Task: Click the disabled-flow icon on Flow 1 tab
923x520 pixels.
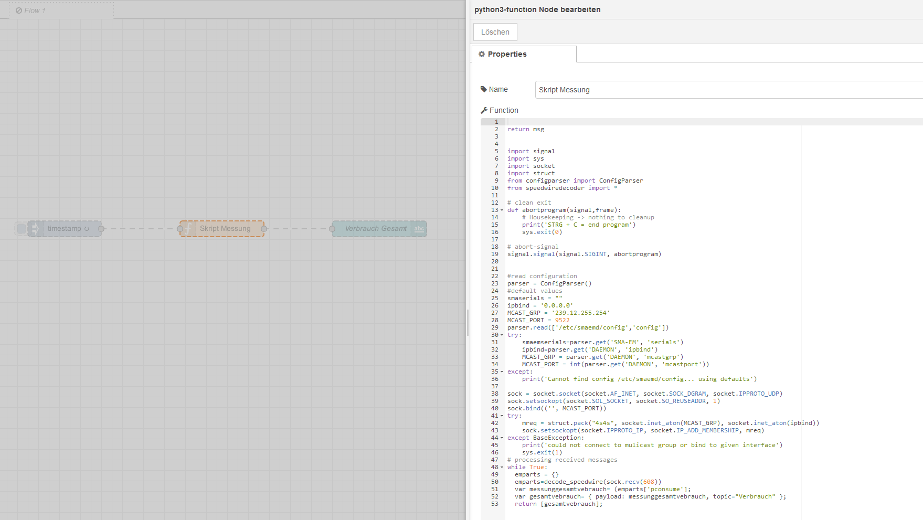Action: pyautogui.click(x=19, y=10)
